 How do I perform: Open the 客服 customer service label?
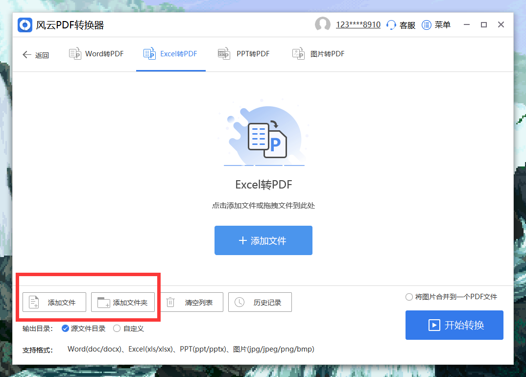(407, 25)
